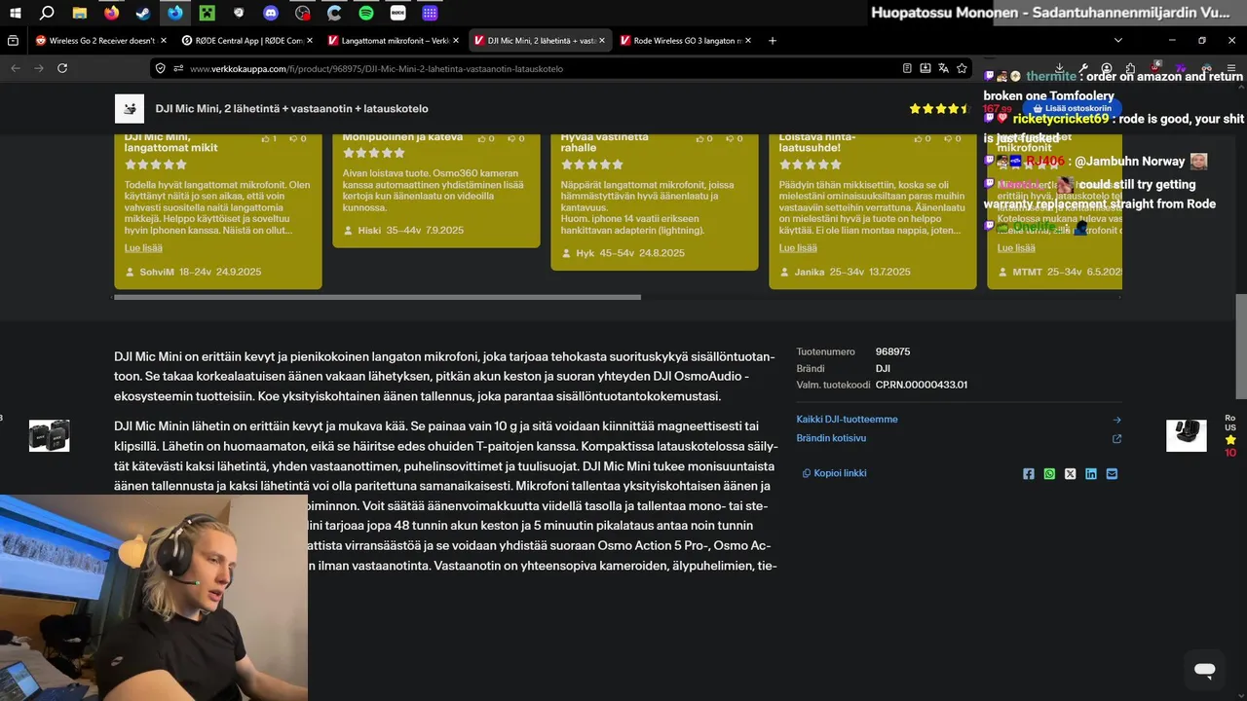Screen dimensions: 1247x701
Task: Share product on LinkedIn
Action: coord(1091,474)
